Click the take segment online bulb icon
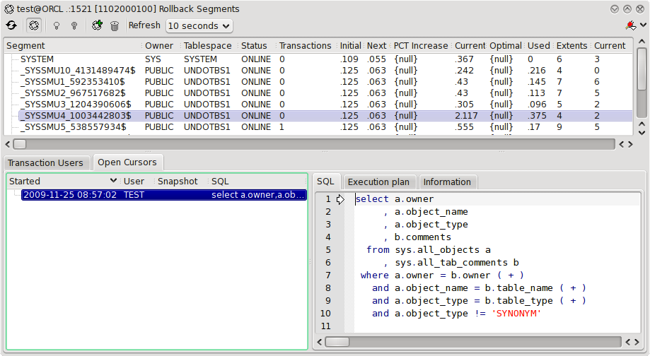650x356 pixels. [x=56, y=25]
